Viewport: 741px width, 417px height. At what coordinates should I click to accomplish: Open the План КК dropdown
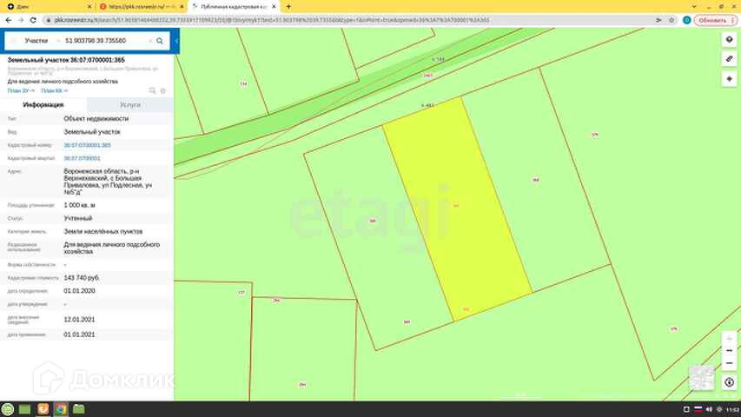tap(54, 90)
